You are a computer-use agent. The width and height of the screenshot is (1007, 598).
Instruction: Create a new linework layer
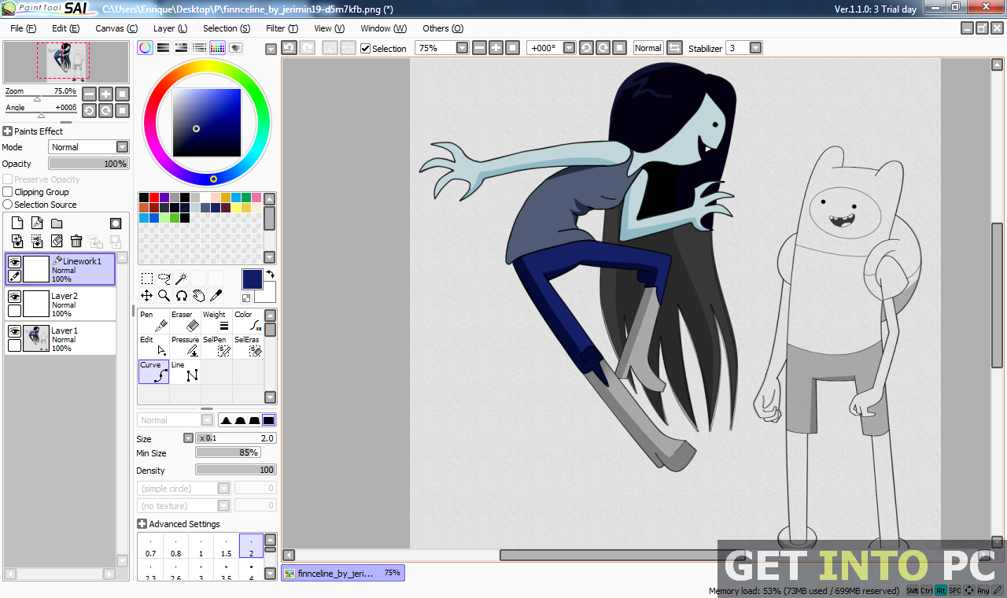tap(37, 223)
